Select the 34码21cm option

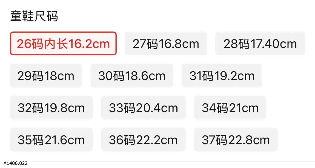click(x=230, y=107)
